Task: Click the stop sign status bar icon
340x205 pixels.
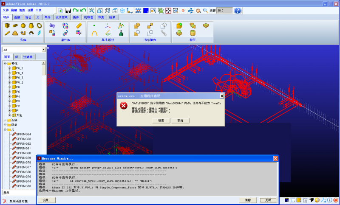Action: point(336,200)
